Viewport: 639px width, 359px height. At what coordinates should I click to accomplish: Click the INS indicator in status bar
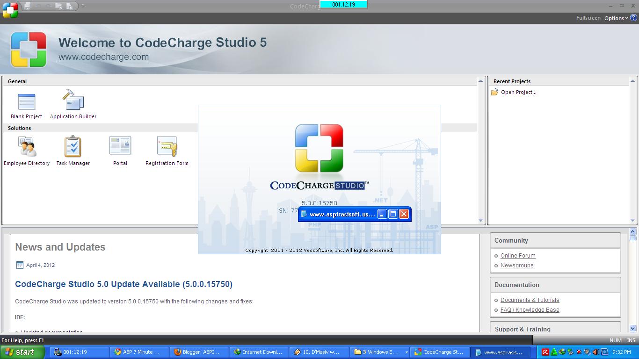click(x=631, y=340)
